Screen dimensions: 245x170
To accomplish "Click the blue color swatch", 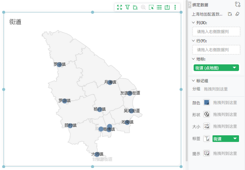I will click(207, 103).
